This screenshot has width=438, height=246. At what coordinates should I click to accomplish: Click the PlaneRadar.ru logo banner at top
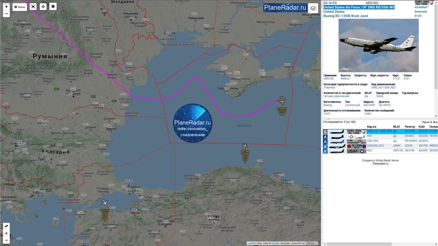point(285,8)
